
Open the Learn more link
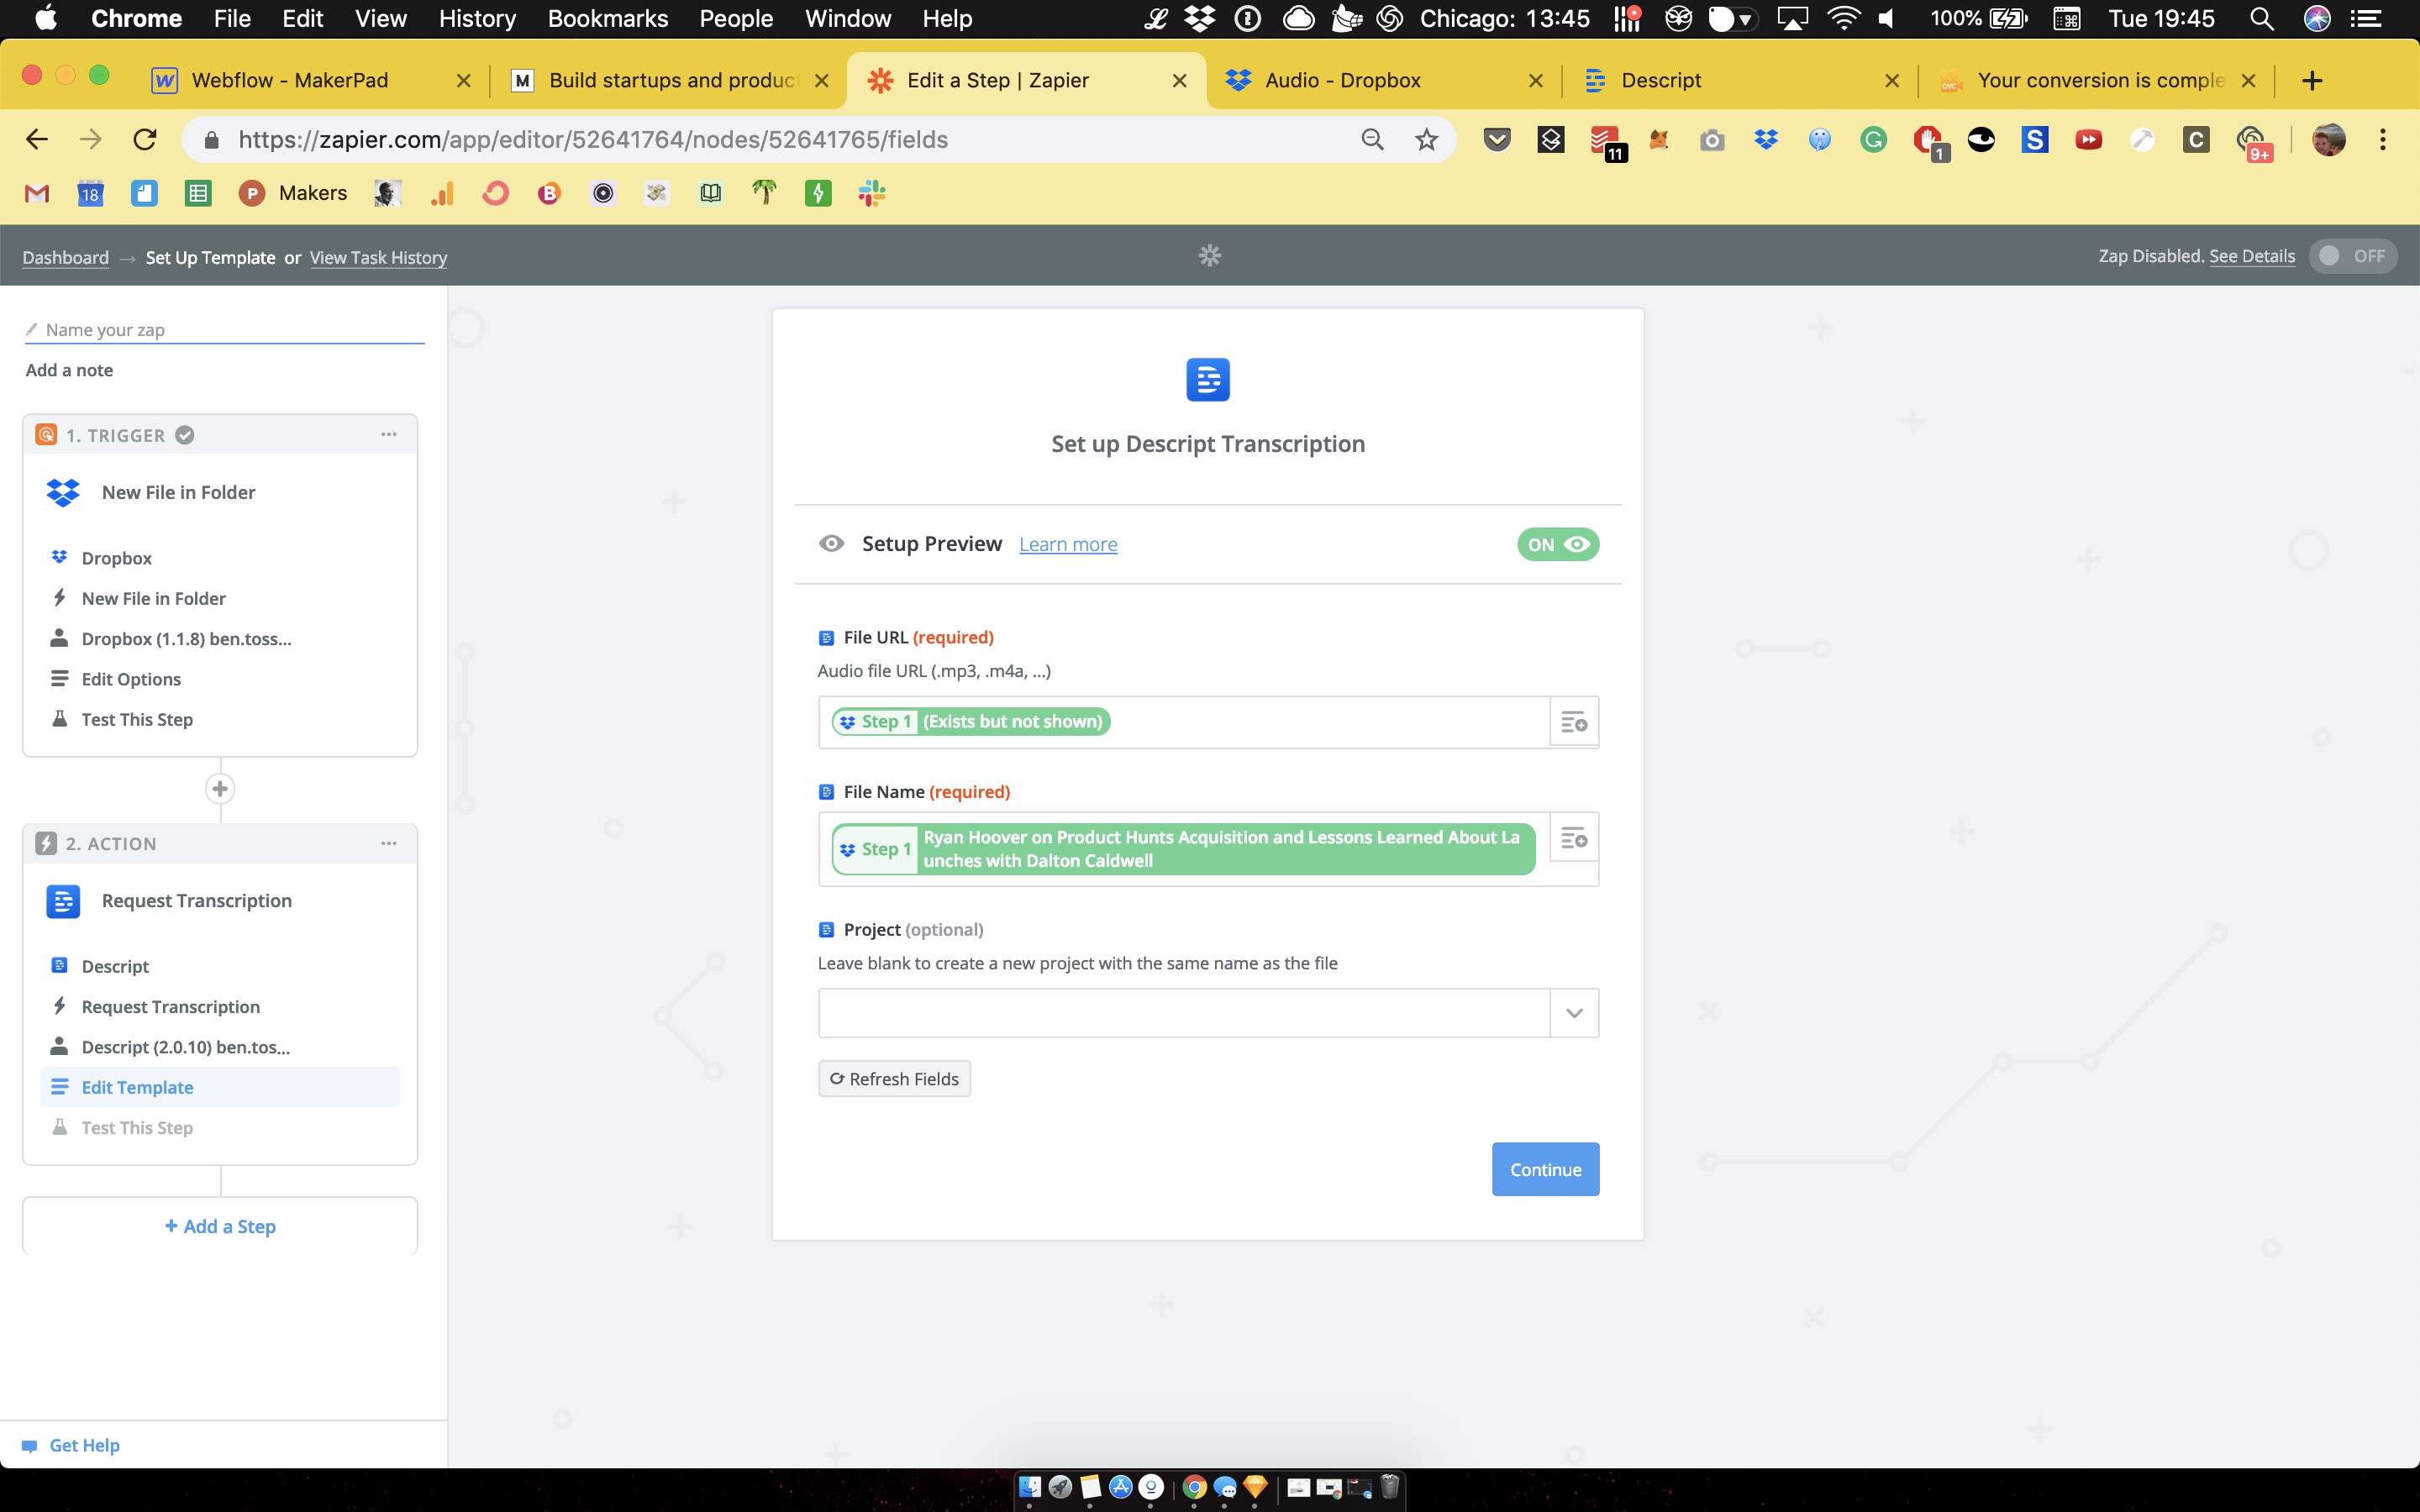[1068, 544]
